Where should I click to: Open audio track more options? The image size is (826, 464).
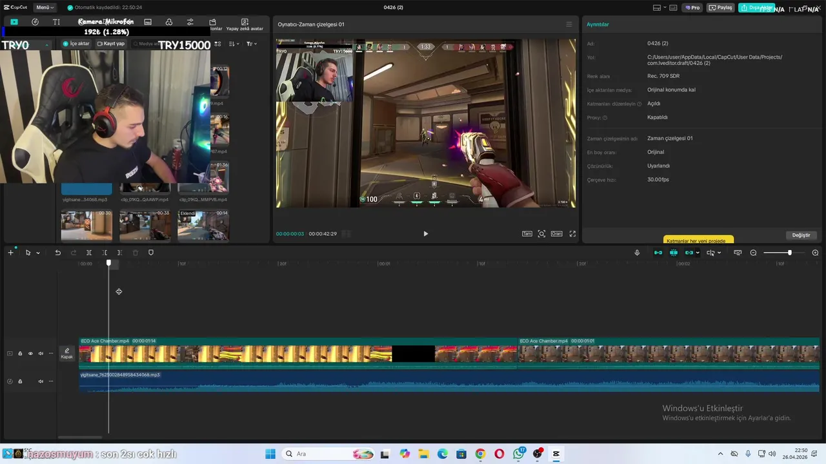point(51,381)
